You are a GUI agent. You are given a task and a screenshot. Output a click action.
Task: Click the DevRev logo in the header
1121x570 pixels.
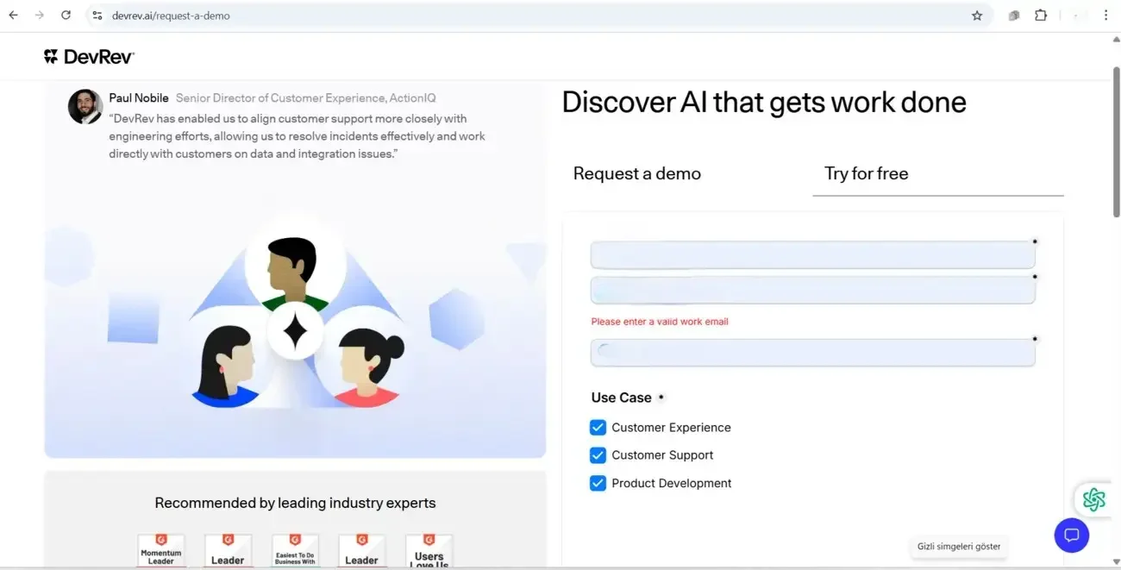tap(89, 57)
